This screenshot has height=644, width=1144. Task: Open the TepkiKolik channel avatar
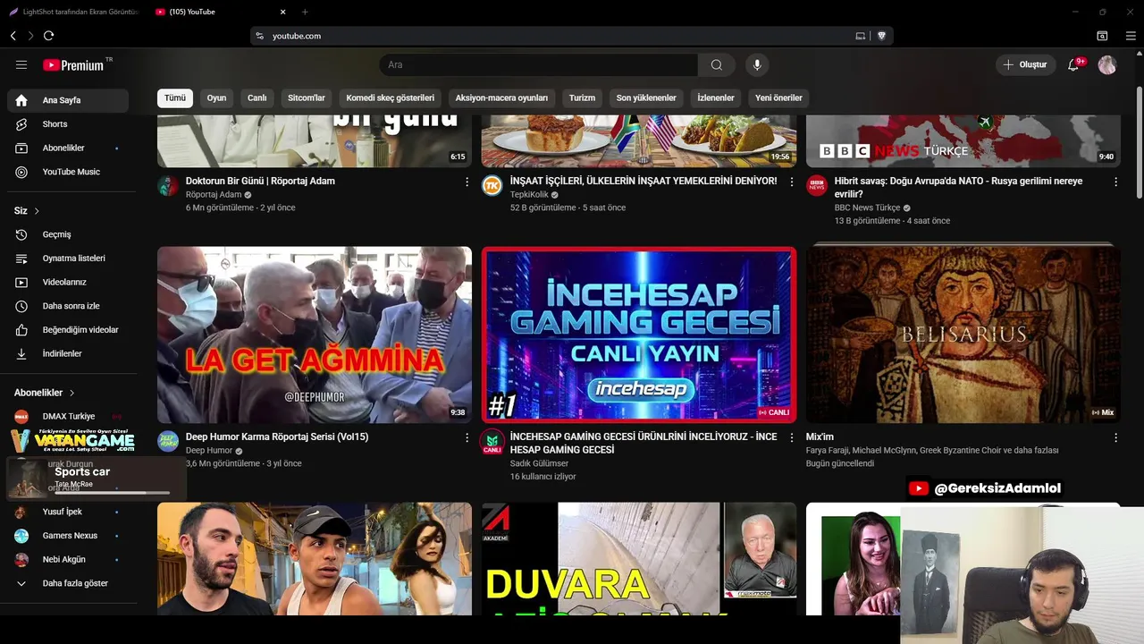click(x=492, y=186)
